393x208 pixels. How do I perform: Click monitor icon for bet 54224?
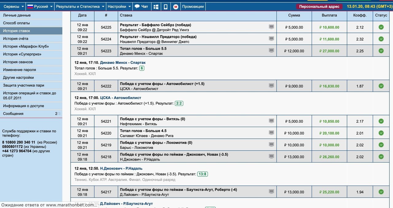click(x=271, y=39)
